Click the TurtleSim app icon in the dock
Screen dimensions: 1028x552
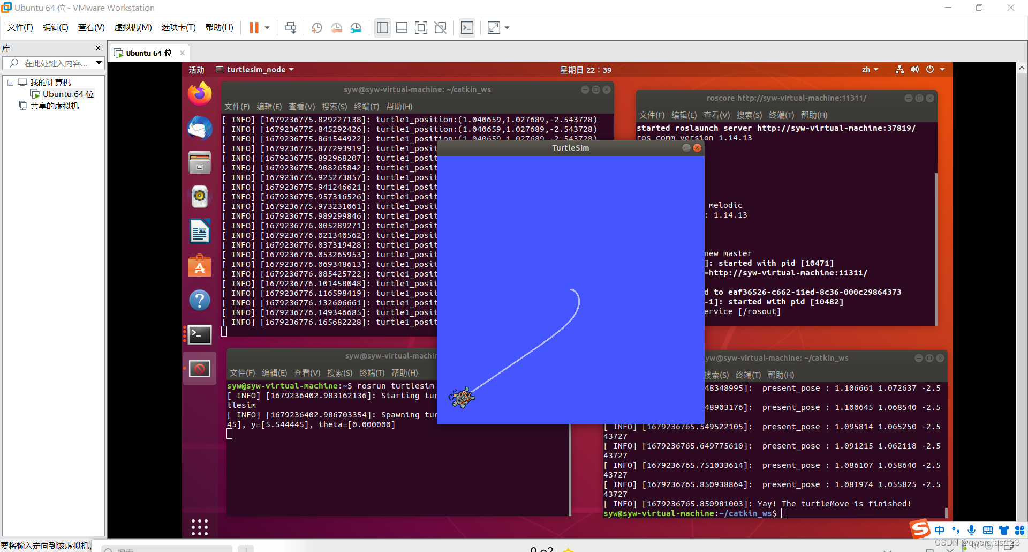[x=200, y=369]
